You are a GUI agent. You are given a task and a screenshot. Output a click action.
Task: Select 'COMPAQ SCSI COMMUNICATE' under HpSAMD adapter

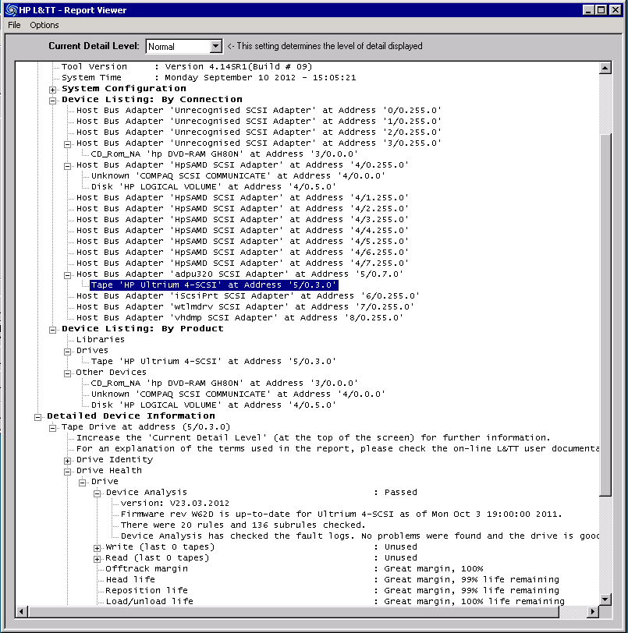point(238,175)
